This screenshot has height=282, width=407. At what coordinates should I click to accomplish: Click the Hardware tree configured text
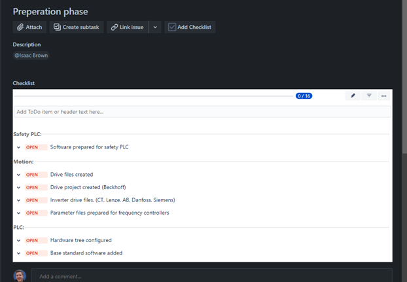pos(81,240)
